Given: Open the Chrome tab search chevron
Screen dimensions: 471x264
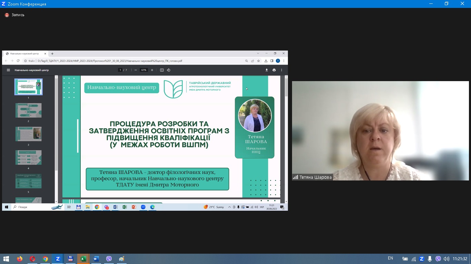Looking at the screenshot, I should pyautogui.click(x=258, y=54).
